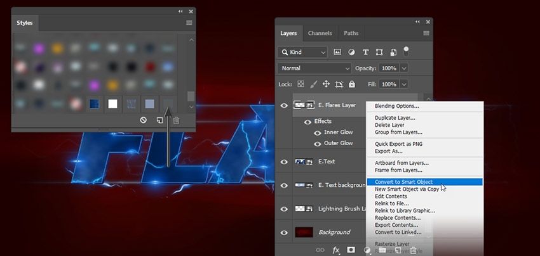This screenshot has width=540, height=256.
Task: Open the Fill slider dropdown arrow
Action: tap(404, 84)
